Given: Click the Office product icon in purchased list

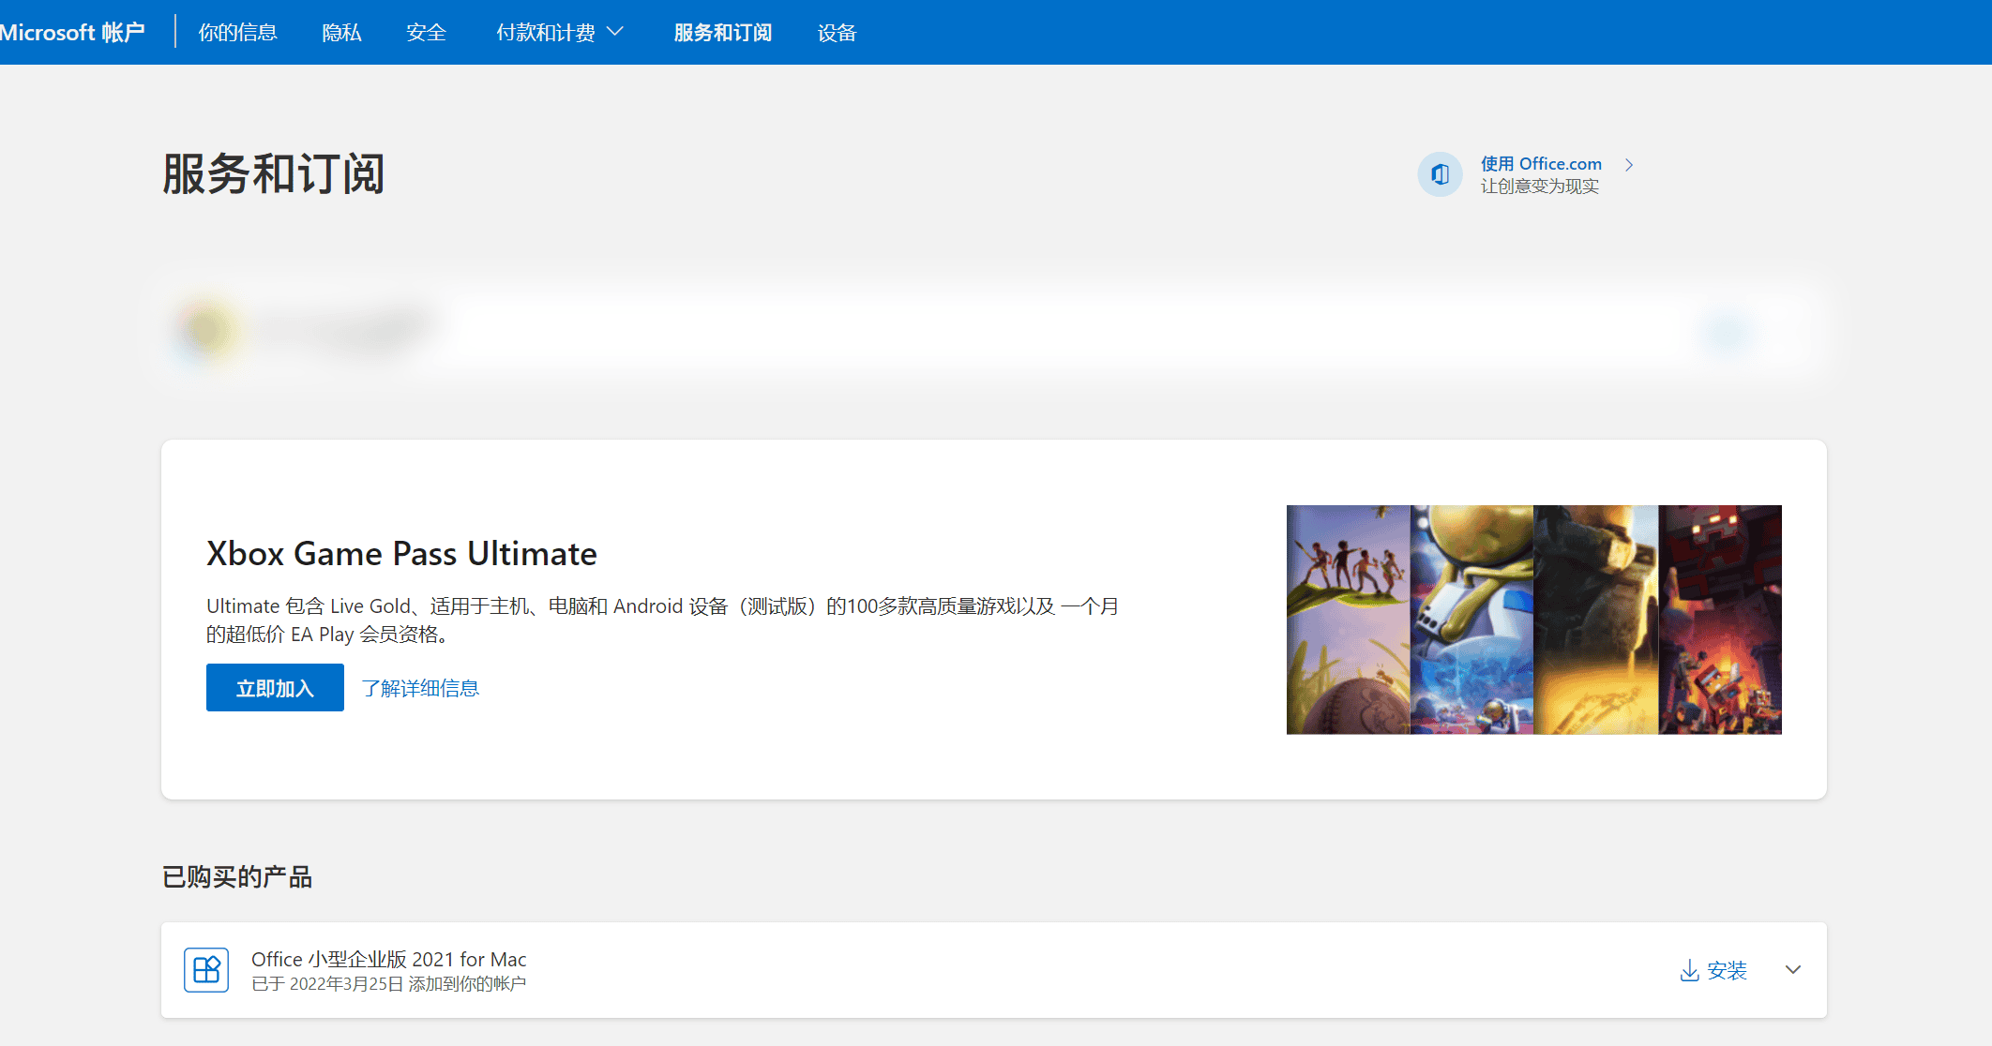Looking at the screenshot, I should (x=206, y=970).
